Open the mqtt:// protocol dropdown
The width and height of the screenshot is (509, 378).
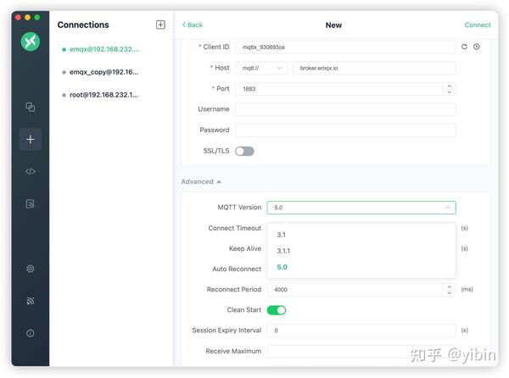coord(261,68)
